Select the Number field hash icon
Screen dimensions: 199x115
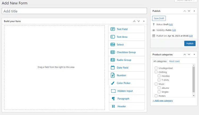pos(113,75)
